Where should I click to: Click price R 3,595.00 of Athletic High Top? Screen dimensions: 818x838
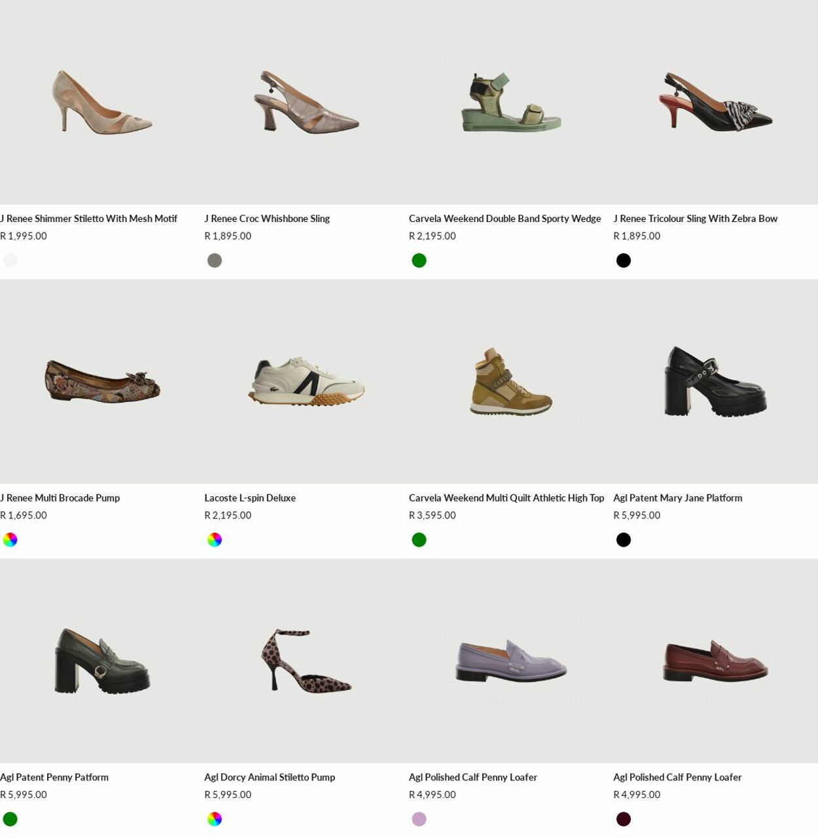(x=433, y=516)
